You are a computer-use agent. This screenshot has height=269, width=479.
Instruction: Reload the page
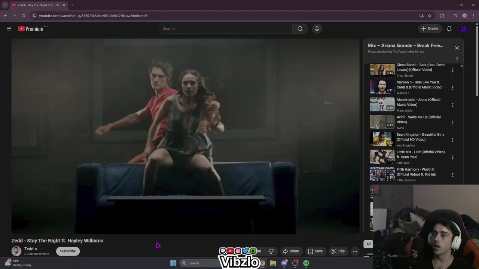(x=23, y=16)
